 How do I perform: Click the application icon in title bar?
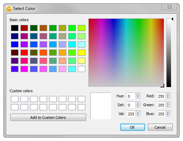[9, 9]
